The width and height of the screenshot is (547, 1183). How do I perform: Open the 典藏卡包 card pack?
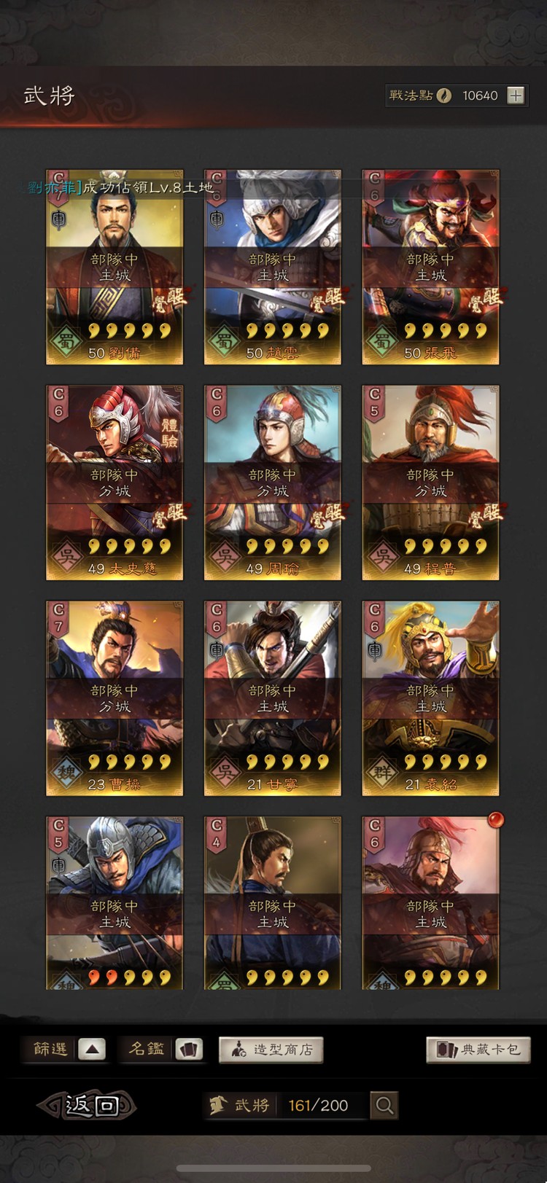coord(478,1050)
